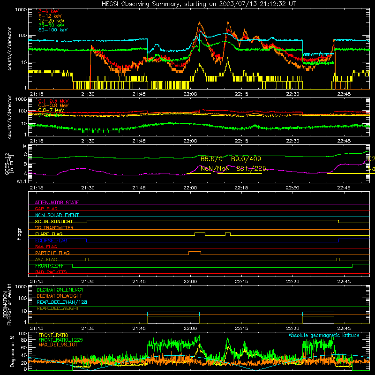The width and height of the screenshot is (375, 375).
Task: Select the NON_SOLAR_EVENT flag label
Action: [57, 215]
